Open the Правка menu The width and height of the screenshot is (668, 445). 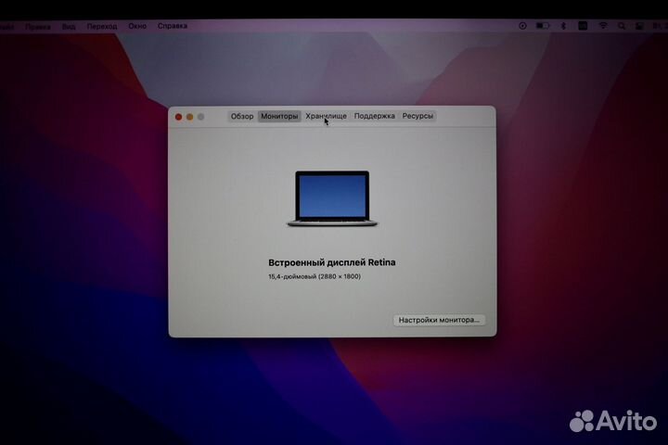(37, 26)
